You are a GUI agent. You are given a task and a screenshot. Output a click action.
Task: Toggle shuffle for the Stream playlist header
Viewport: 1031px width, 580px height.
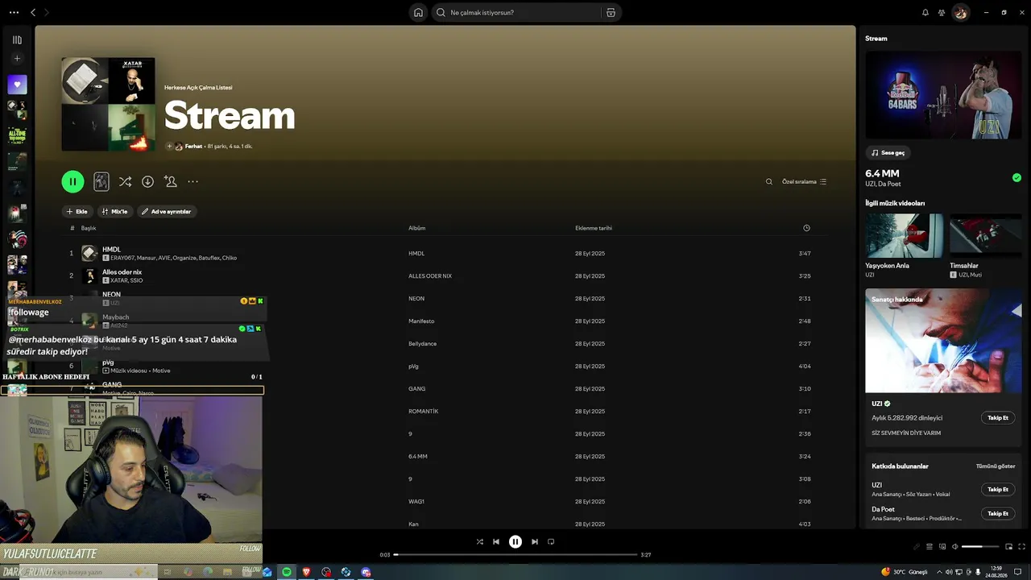125,182
